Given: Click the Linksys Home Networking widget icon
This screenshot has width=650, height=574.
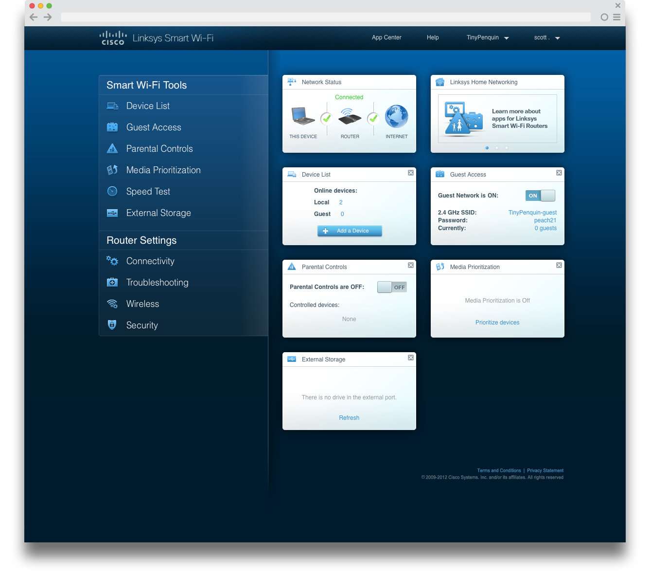Looking at the screenshot, I should pos(440,82).
